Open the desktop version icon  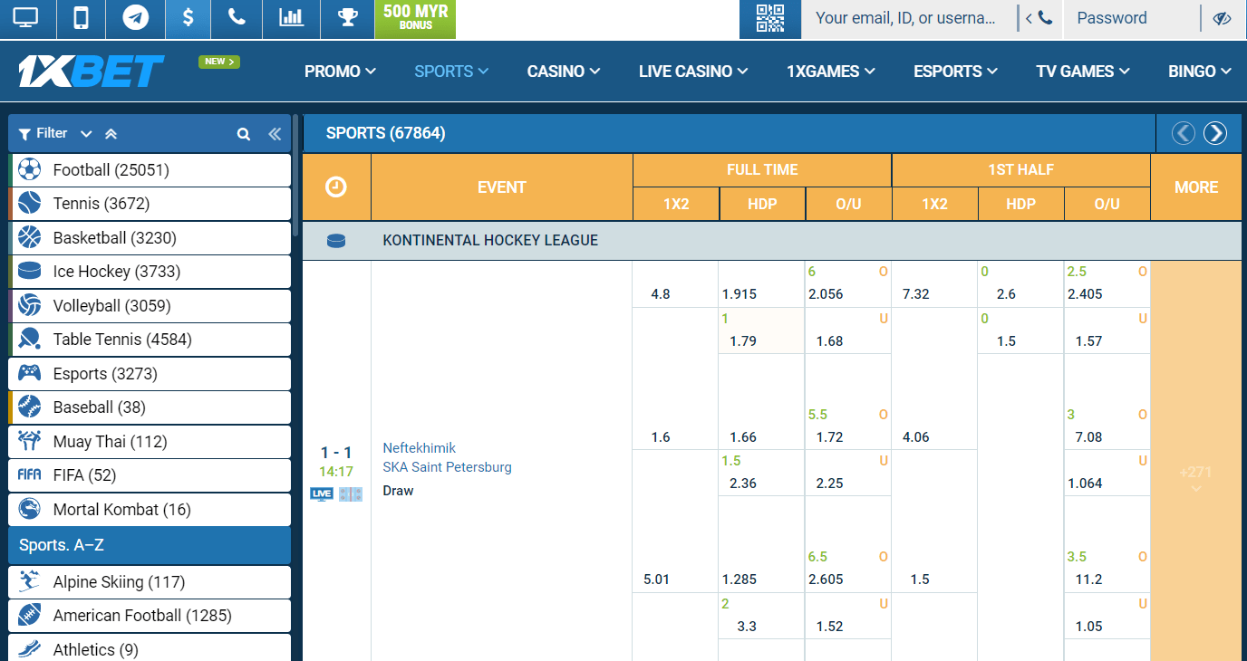pyautogui.click(x=26, y=18)
